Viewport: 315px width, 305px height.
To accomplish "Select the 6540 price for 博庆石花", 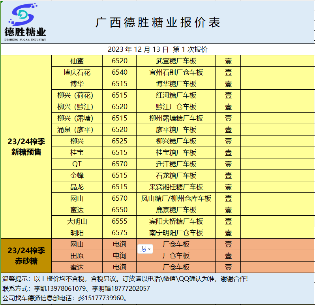I will point(120,72).
